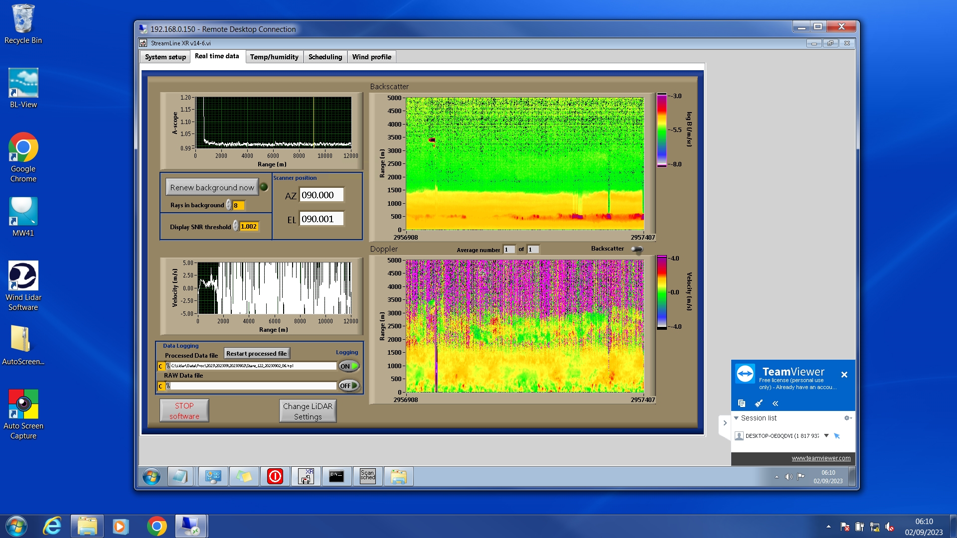Screen dimensions: 957x538
Task: Collapse the Session list triangle
Action: tap(736, 418)
